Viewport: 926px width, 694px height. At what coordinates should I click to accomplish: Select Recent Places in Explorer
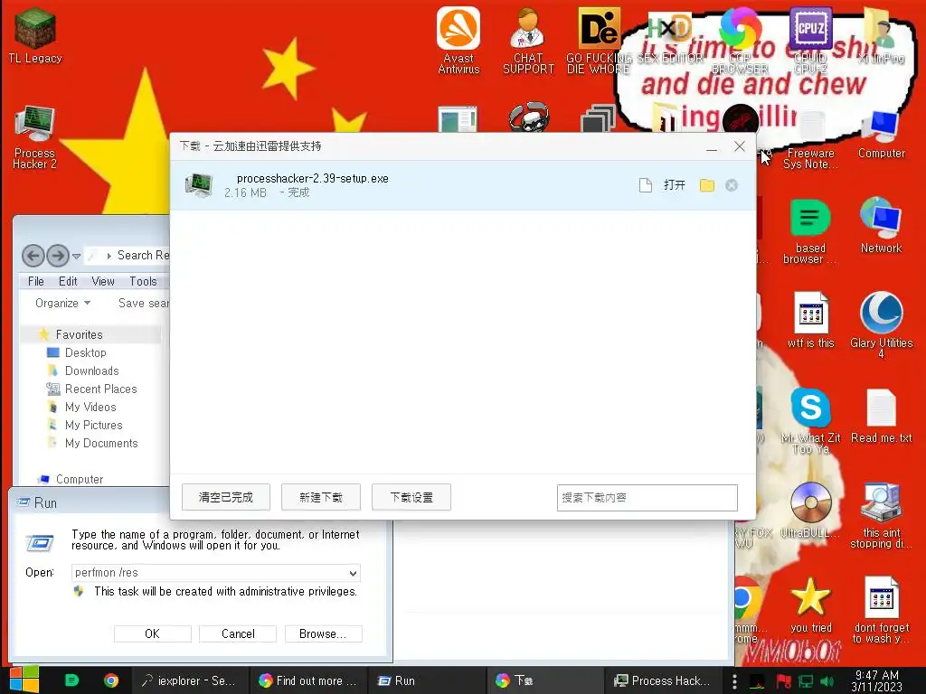click(91, 389)
